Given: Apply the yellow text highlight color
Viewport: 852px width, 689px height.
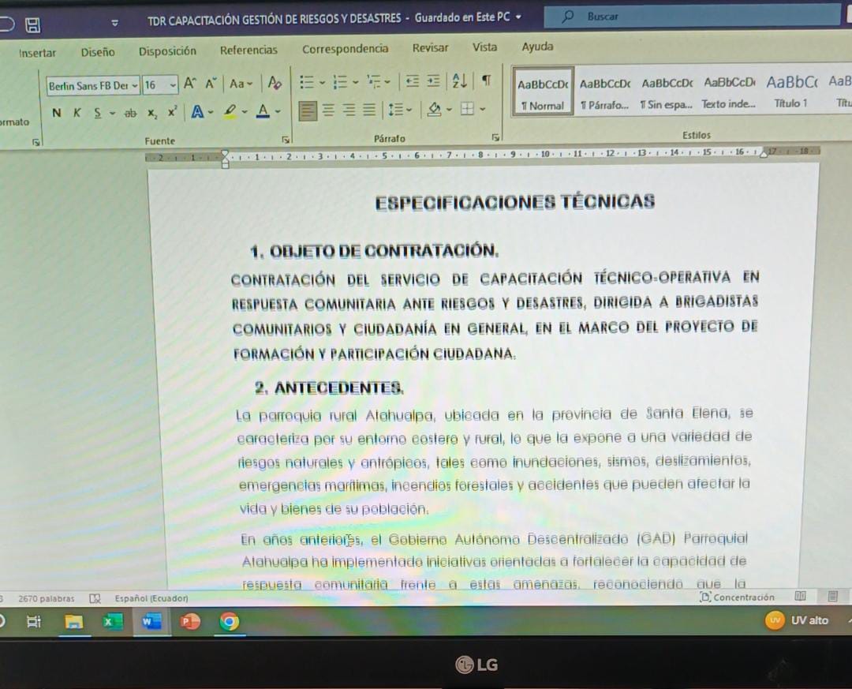Looking at the screenshot, I should tap(229, 112).
